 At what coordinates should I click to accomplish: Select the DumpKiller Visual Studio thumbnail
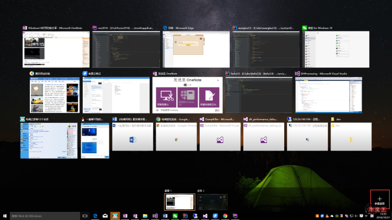click(x=220, y=137)
